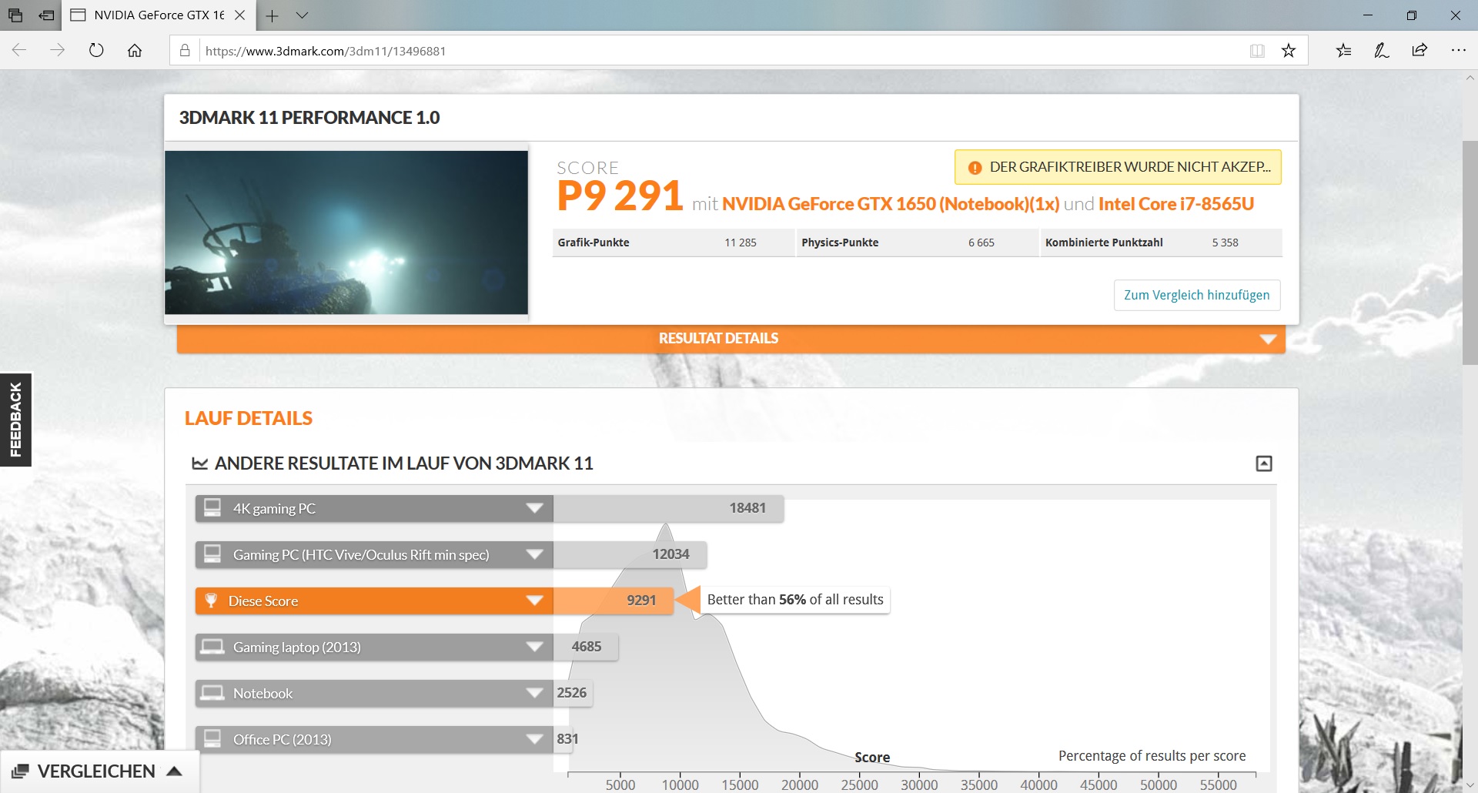Click the share page icon
The width and height of the screenshot is (1478, 793).
(x=1419, y=51)
